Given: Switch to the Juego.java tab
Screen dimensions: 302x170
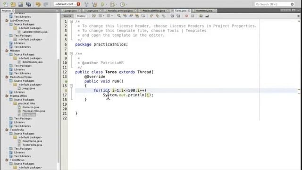Looking at the screenshot, I should 71,11.
